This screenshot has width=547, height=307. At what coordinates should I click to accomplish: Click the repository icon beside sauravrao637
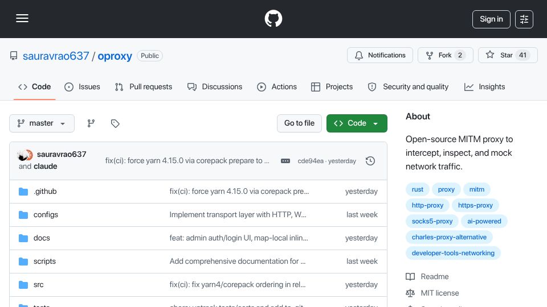point(14,56)
